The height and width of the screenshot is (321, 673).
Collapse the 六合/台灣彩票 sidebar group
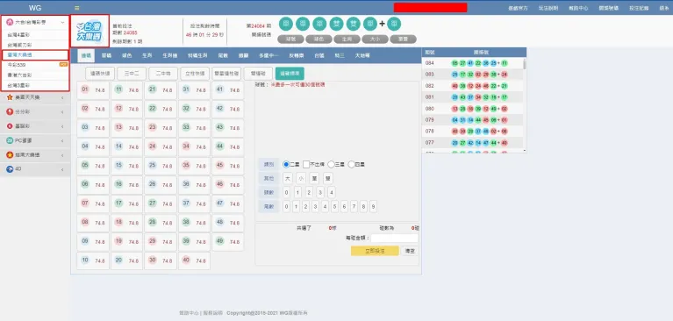pyautogui.click(x=35, y=22)
